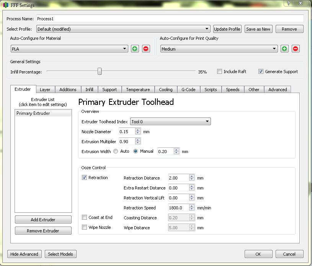The width and height of the screenshot is (312, 266).
Task: Expand the PLA material dropdown
Action: pyautogui.click(x=69, y=49)
